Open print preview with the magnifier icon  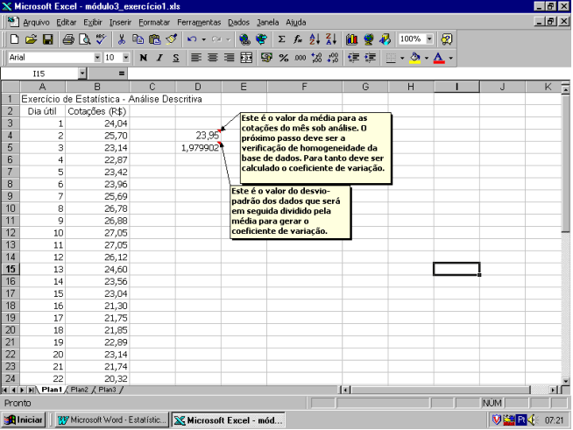(x=86, y=39)
